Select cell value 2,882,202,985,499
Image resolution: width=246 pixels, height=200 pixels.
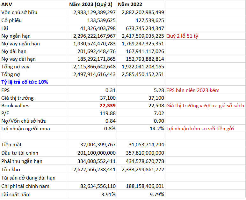coord(143,12)
